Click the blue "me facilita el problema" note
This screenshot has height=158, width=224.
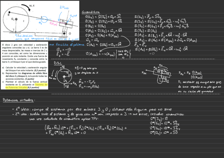coord(67,45)
